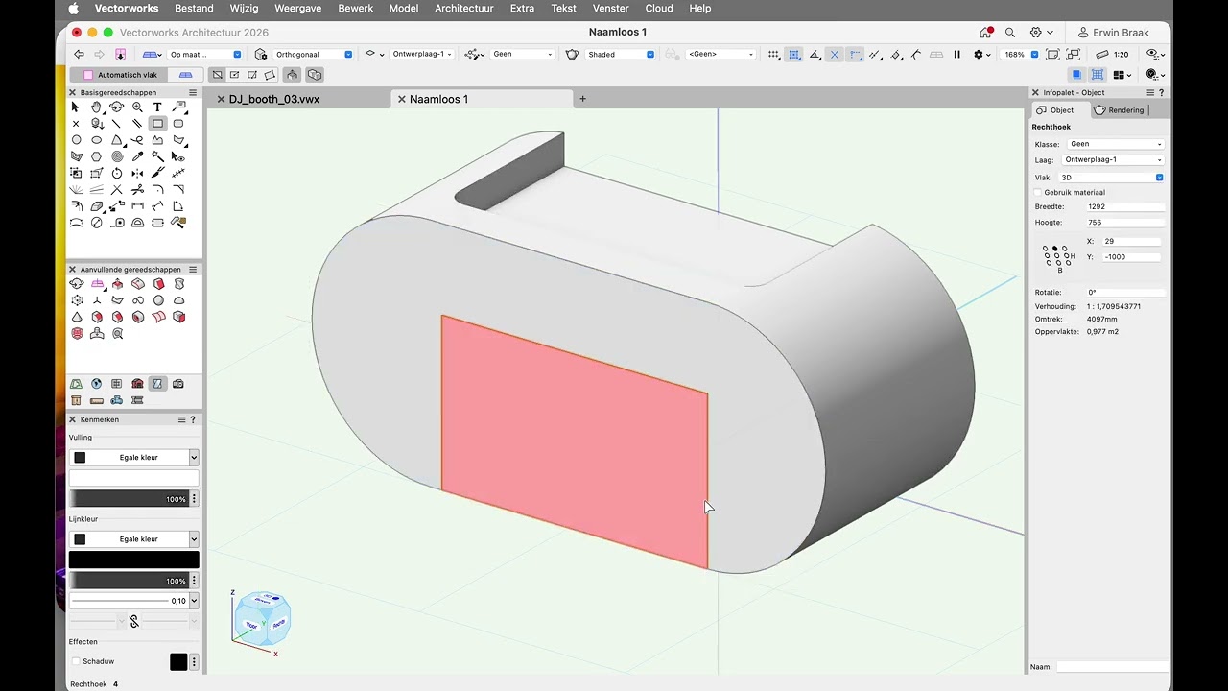Toggle Automatisch vlak mode
Viewport: 1228px width, 691px height.
pos(120,74)
